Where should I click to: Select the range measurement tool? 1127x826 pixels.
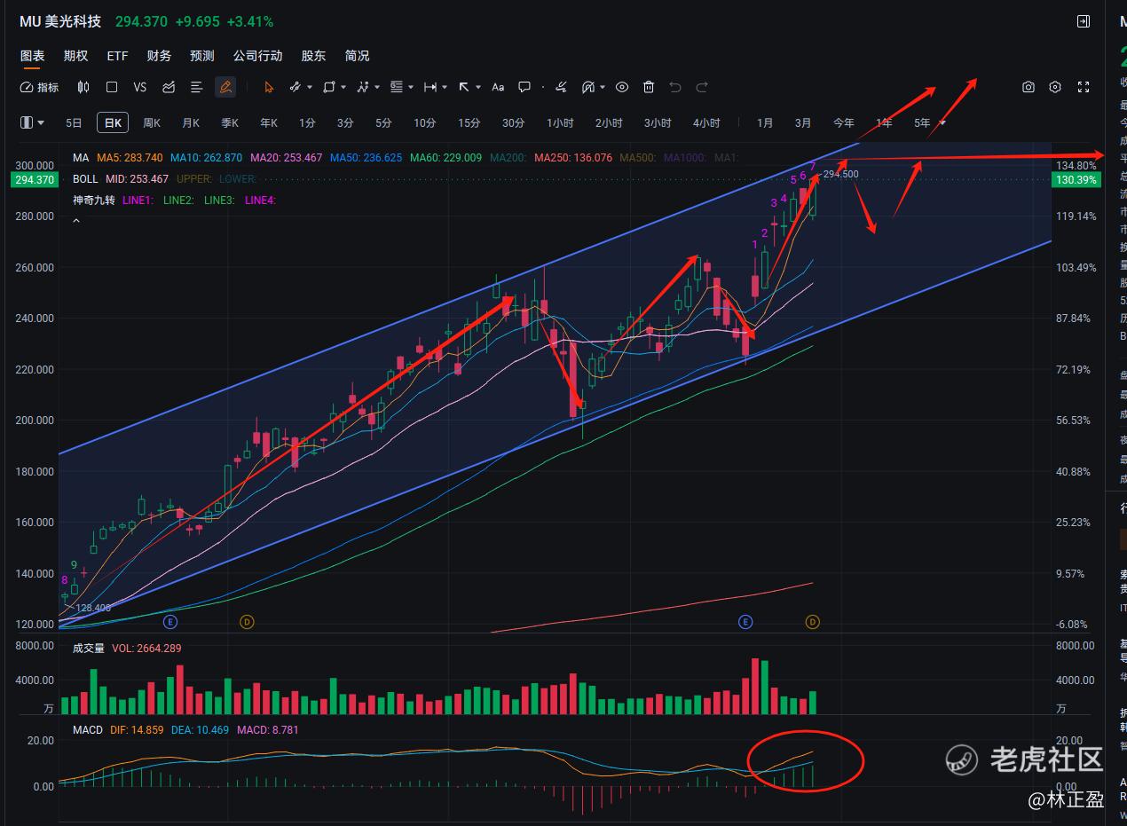(x=430, y=87)
